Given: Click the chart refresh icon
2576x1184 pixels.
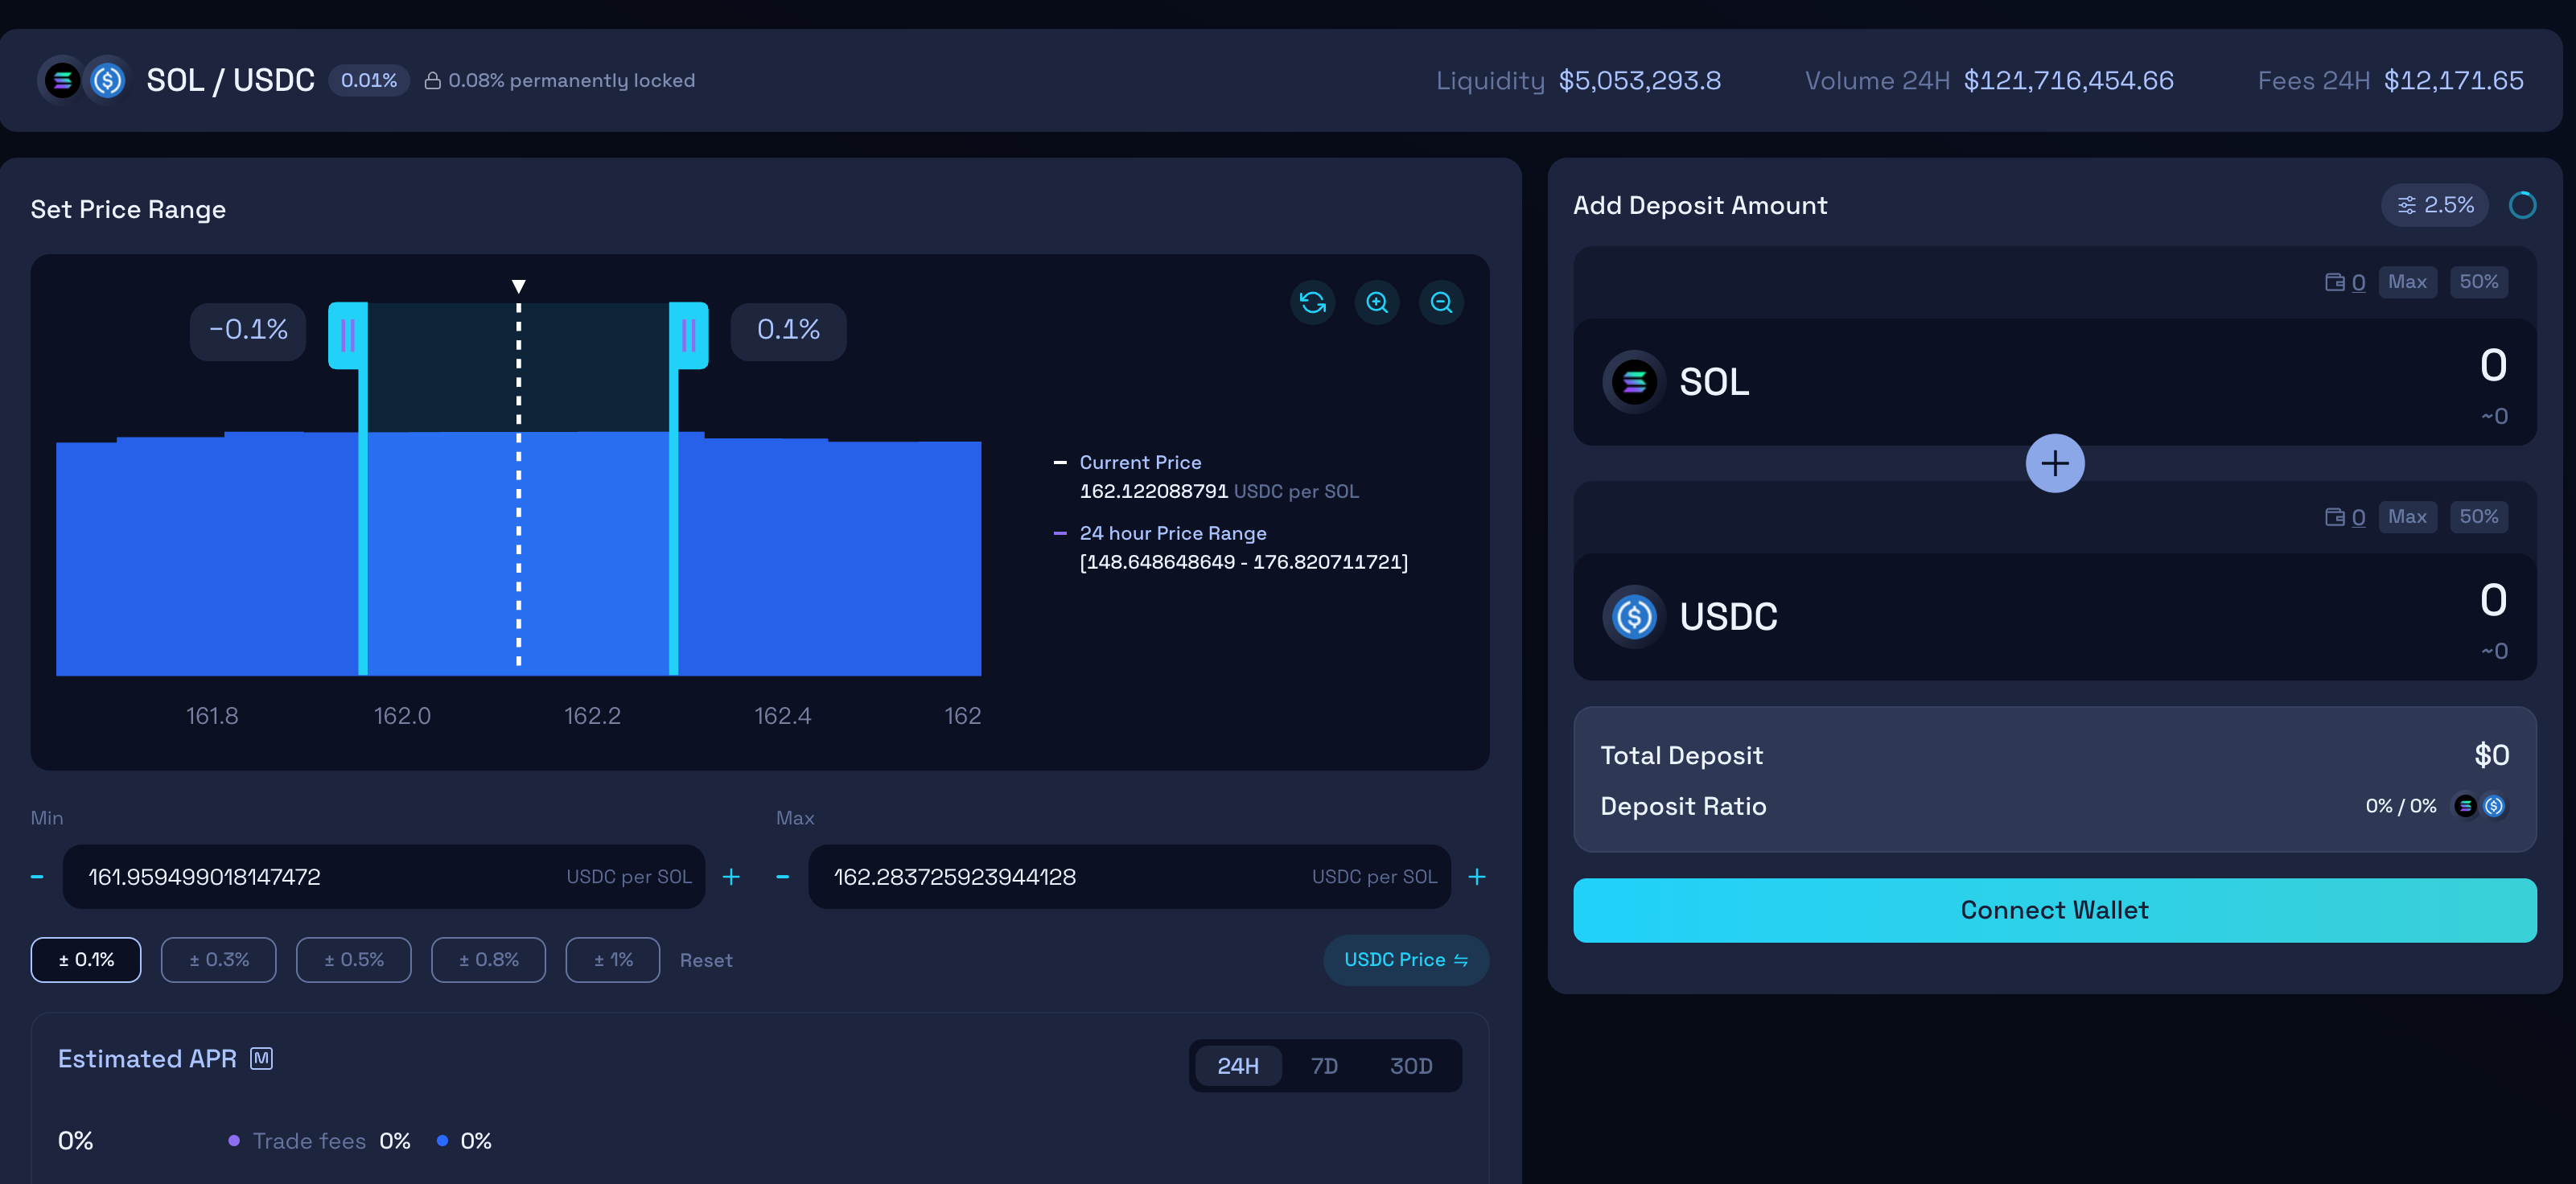Looking at the screenshot, I should point(1312,302).
